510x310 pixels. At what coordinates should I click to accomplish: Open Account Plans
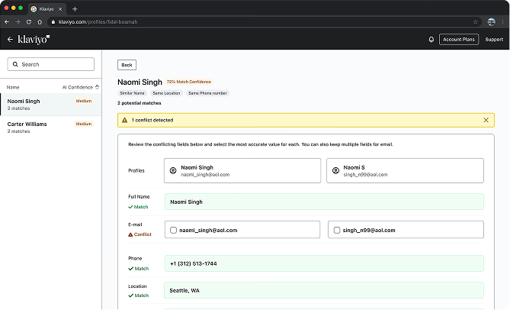pyautogui.click(x=459, y=40)
